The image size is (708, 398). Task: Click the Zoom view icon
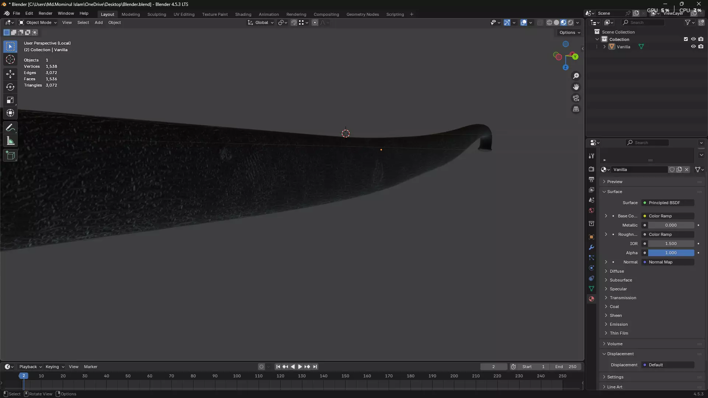(x=576, y=76)
